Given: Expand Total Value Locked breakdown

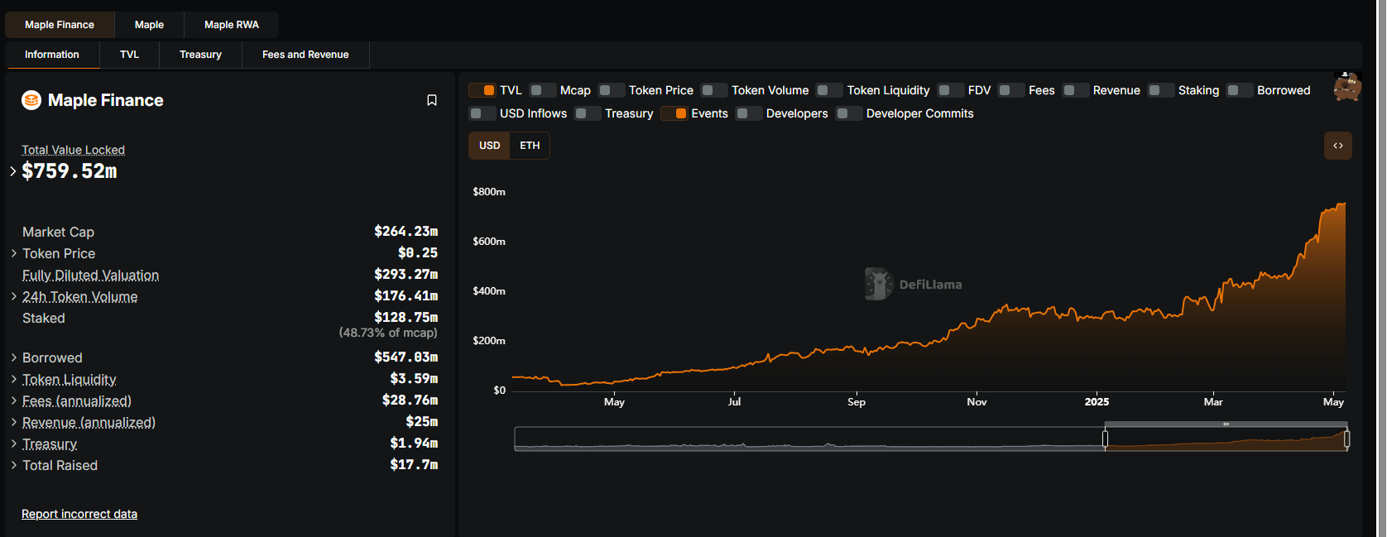Looking at the screenshot, I should [x=13, y=171].
